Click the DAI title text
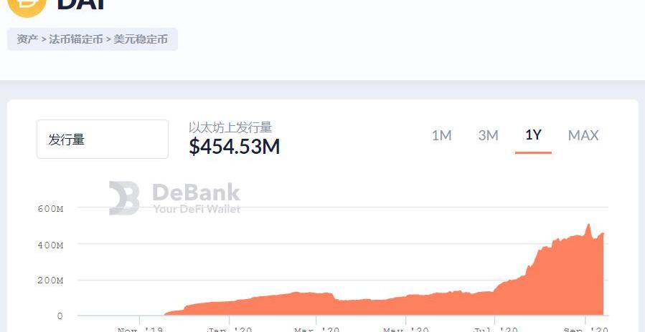645x332 pixels. click(82, 4)
